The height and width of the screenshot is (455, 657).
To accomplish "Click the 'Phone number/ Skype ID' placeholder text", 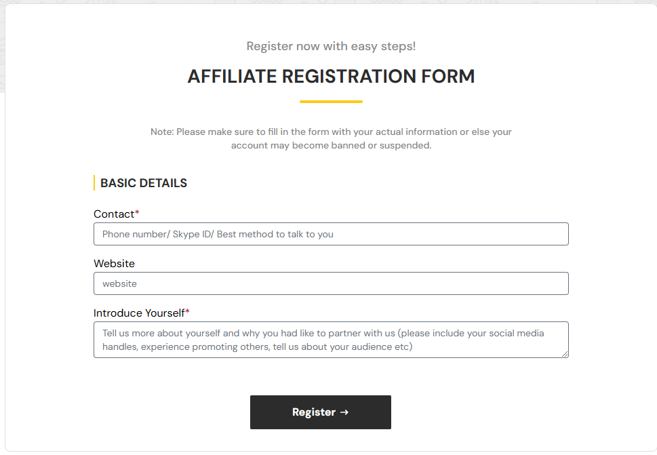I will [218, 235].
